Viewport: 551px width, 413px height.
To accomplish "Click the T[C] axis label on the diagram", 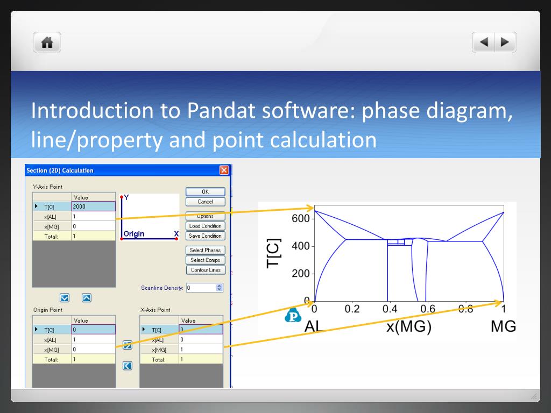I will [x=273, y=253].
